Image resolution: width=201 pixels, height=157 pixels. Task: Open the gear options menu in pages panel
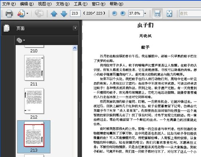pyautogui.click(x=20, y=41)
